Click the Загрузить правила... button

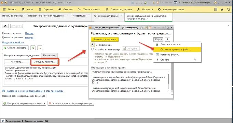(44, 62)
